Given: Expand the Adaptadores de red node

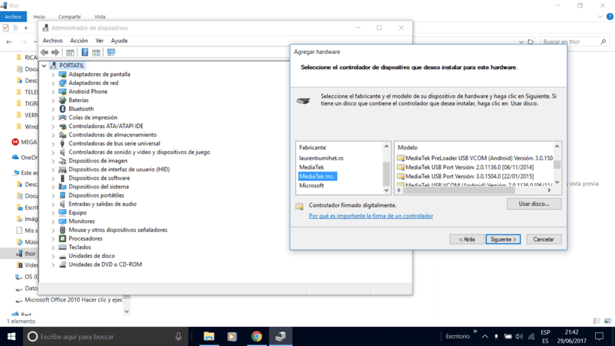Looking at the screenshot, I should (x=53, y=83).
